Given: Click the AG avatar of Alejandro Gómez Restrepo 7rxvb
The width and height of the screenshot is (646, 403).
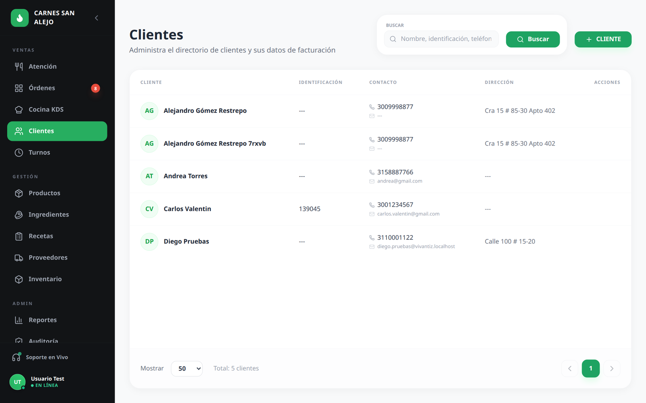Looking at the screenshot, I should 149,143.
